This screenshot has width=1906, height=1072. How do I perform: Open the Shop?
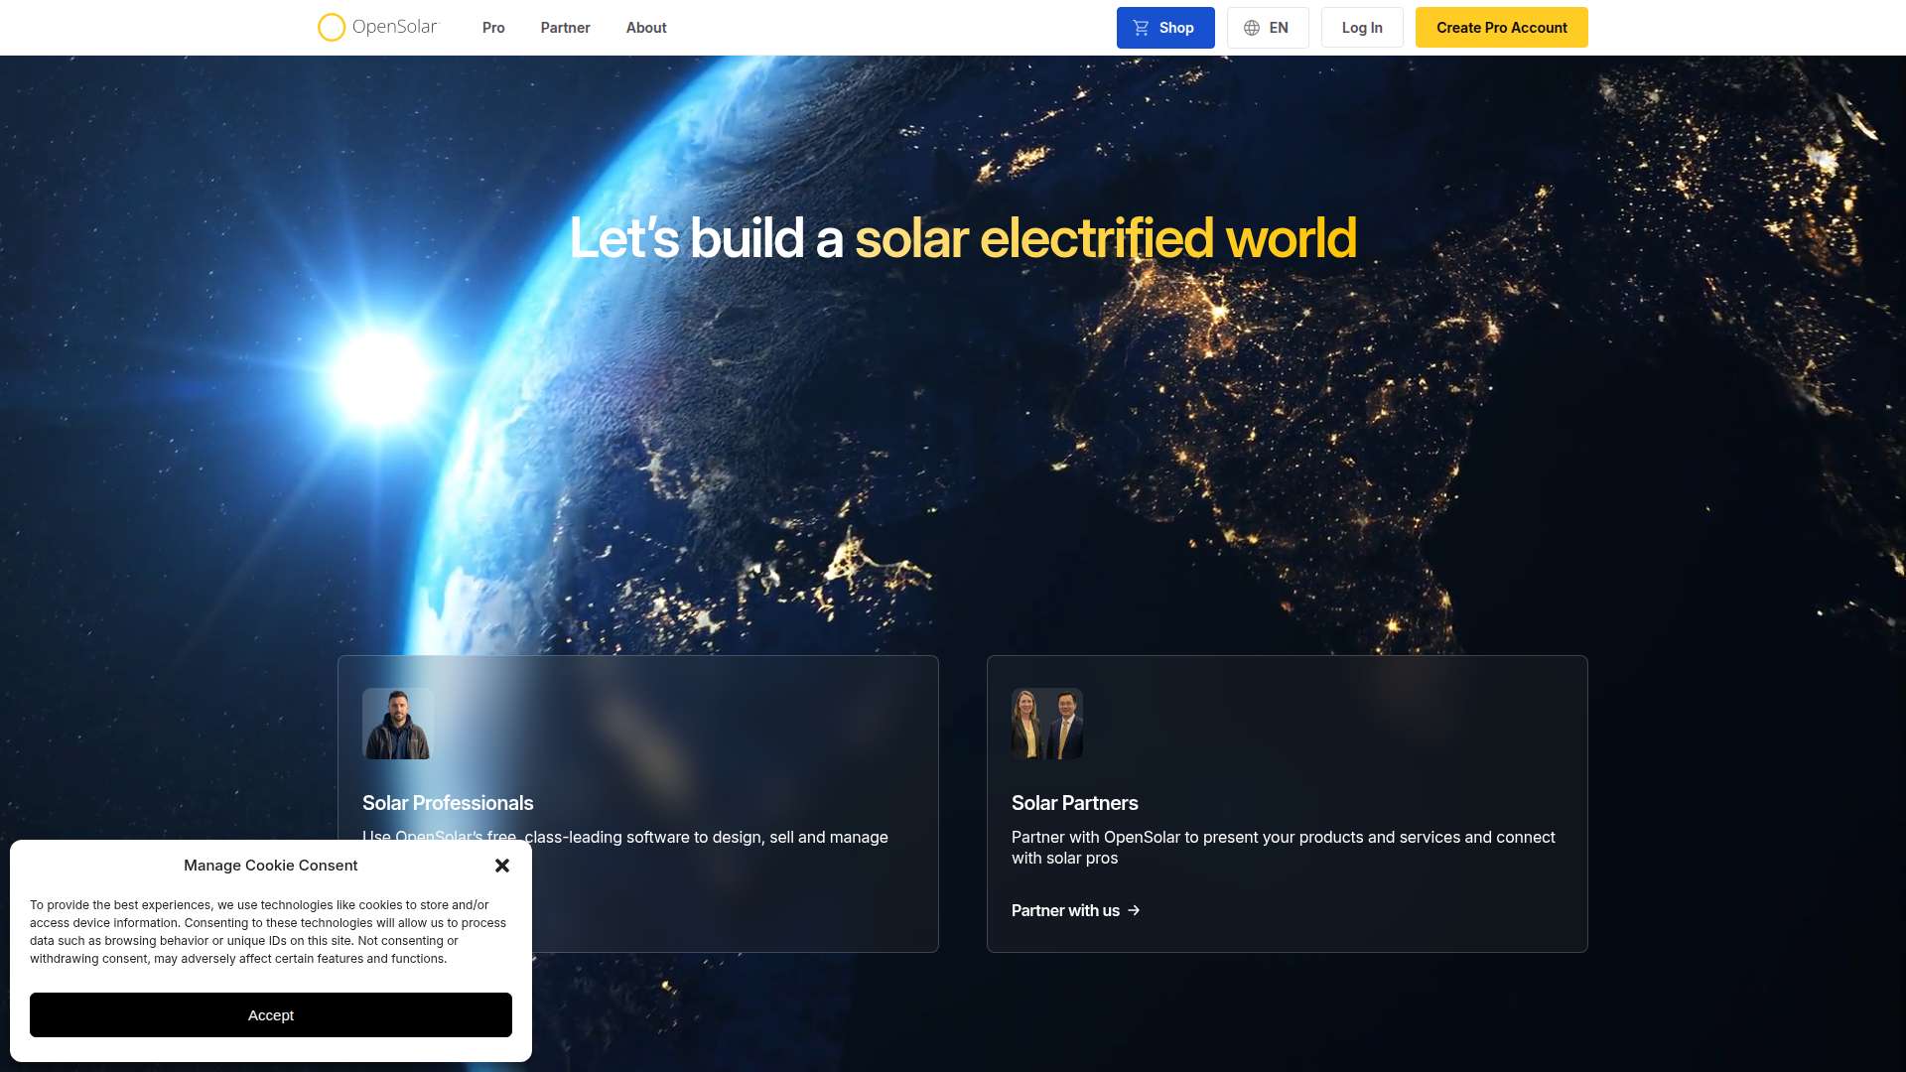coord(1165,28)
